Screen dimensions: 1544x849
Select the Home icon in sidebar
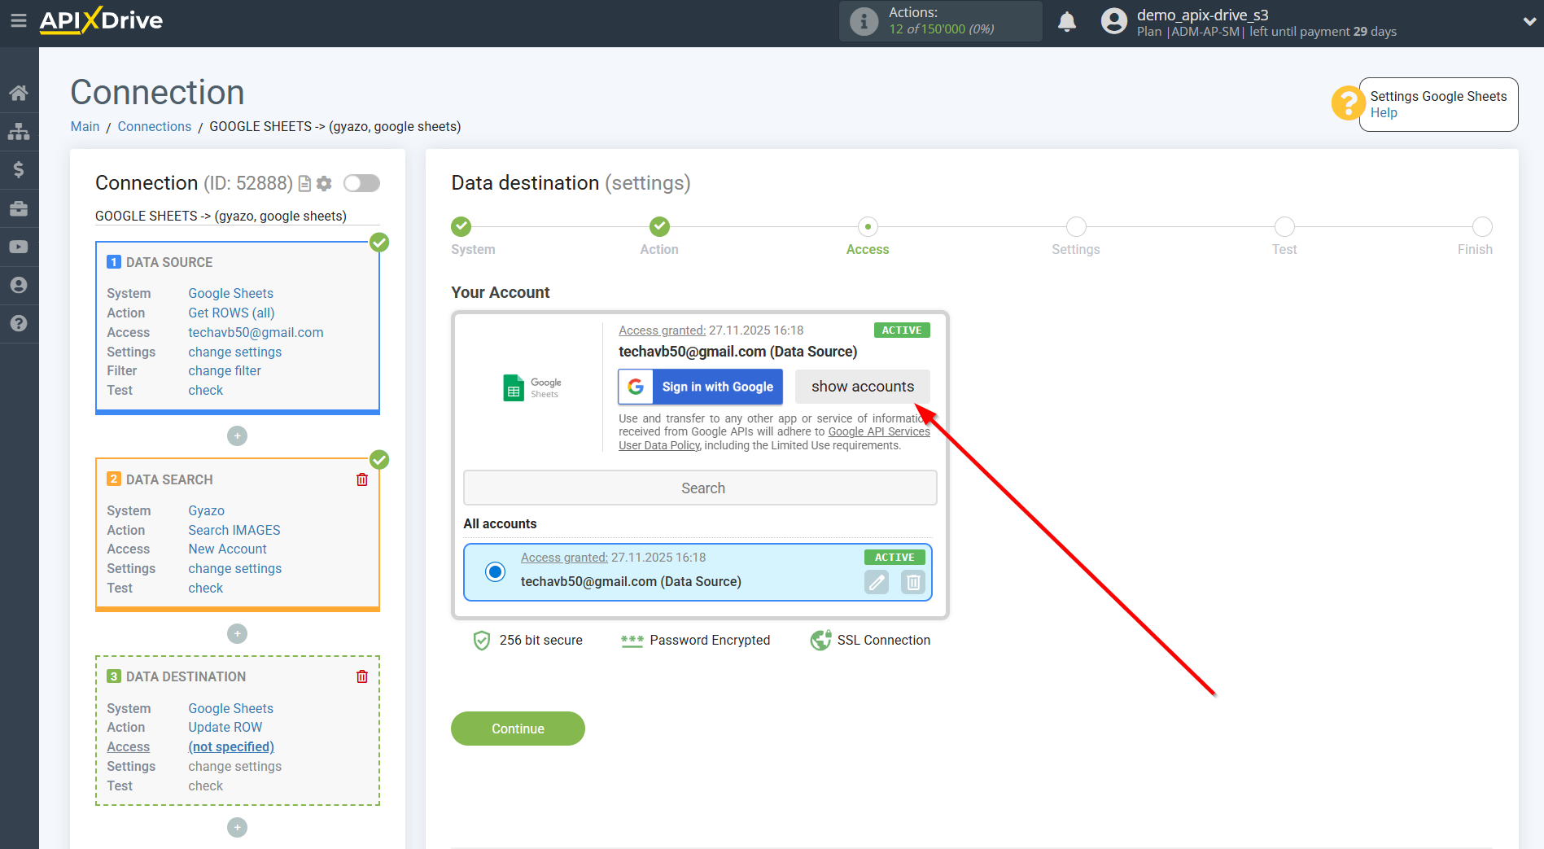click(19, 92)
